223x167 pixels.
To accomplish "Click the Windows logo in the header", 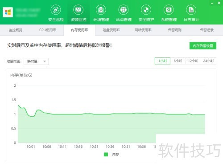I will click(x=8, y=12).
